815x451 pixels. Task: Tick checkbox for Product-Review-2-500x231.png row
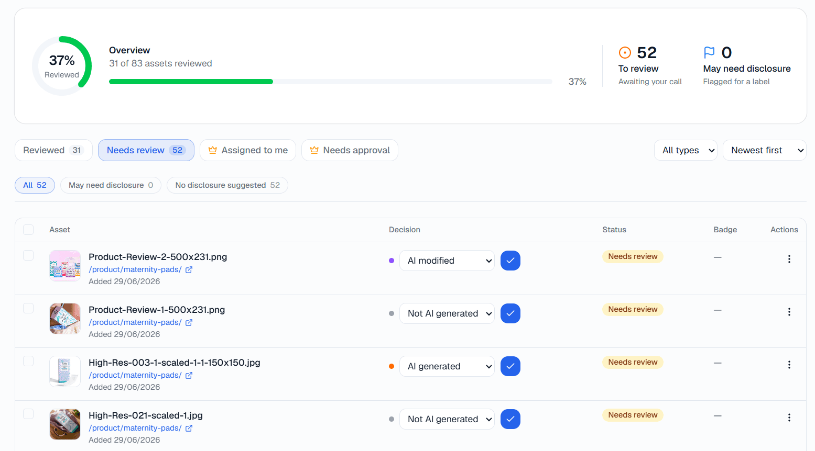coord(28,255)
